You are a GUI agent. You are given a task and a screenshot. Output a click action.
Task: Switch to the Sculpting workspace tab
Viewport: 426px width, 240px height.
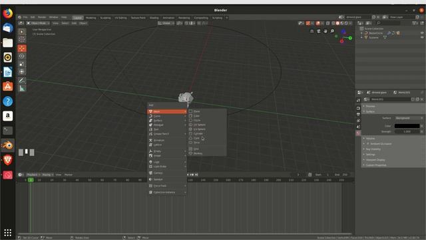coord(105,18)
